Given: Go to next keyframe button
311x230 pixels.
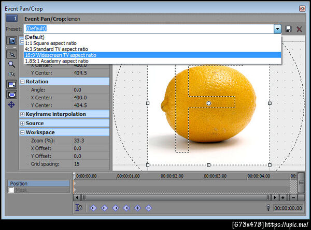Looking at the screenshot, I should point(116,208).
